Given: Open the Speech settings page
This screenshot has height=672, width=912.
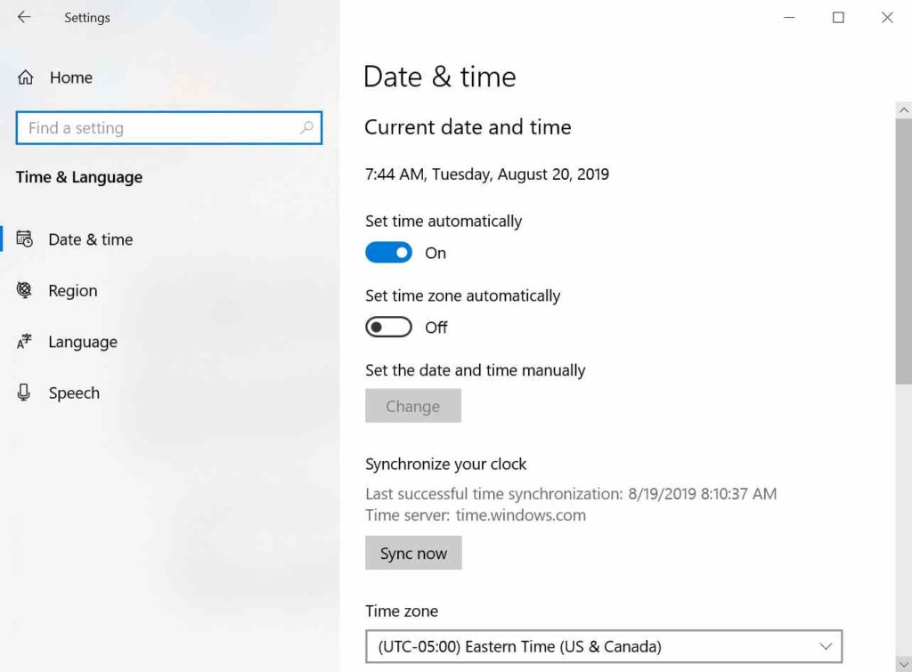Looking at the screenshot, I should pos(74,393).
